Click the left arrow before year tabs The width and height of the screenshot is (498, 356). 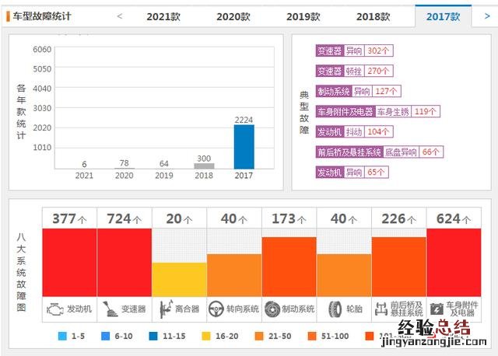(119, 16)
